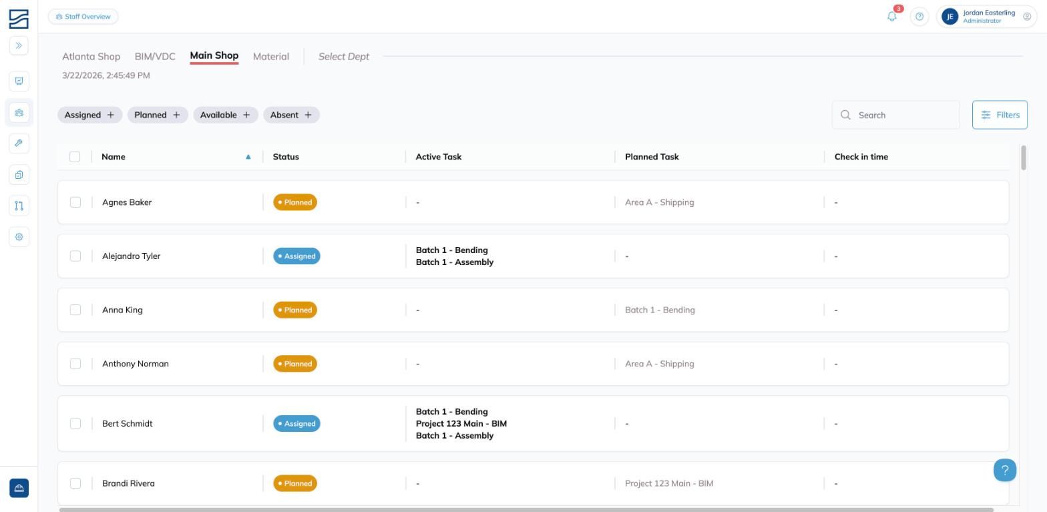The image size is (1047, 512).
Task: Open the presentation board sidebar icon
Action: 19,81
